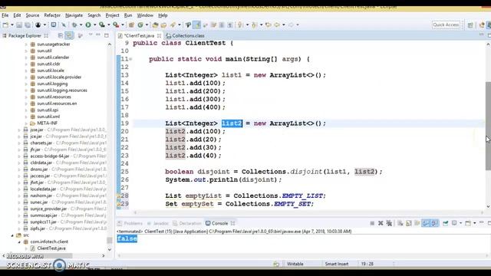This screenshot has width=491, height=276.
Task: Click the Last Edit Location arrow icon
Action: point(269,25)
